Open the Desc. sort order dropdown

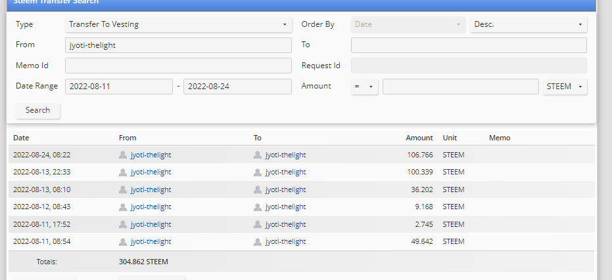pyautogui.click(x=529, y=24)
